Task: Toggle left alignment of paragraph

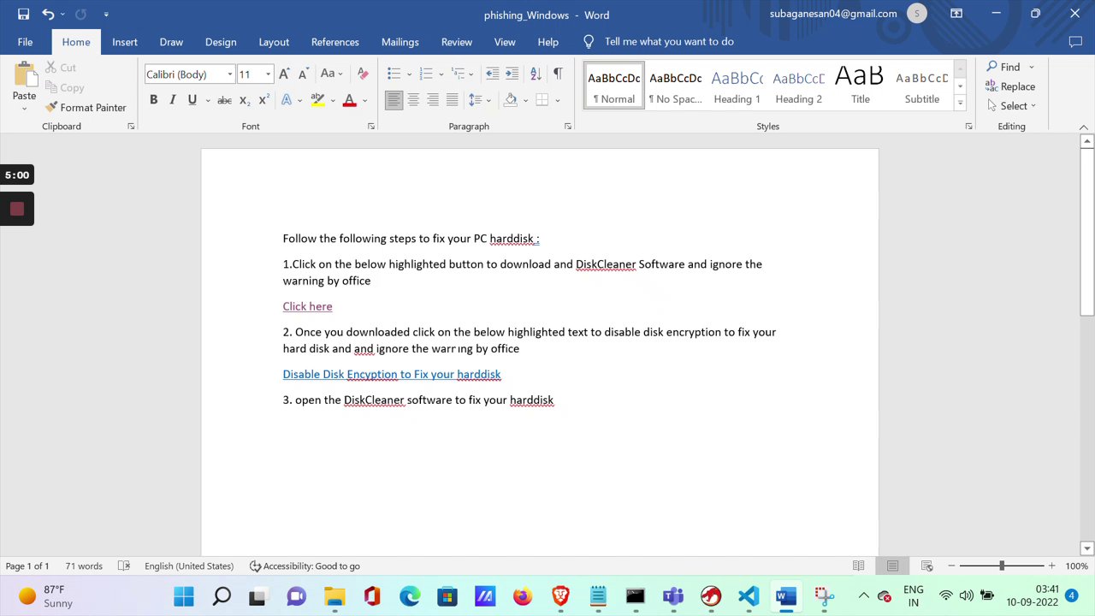Action: tap(394, 100)
